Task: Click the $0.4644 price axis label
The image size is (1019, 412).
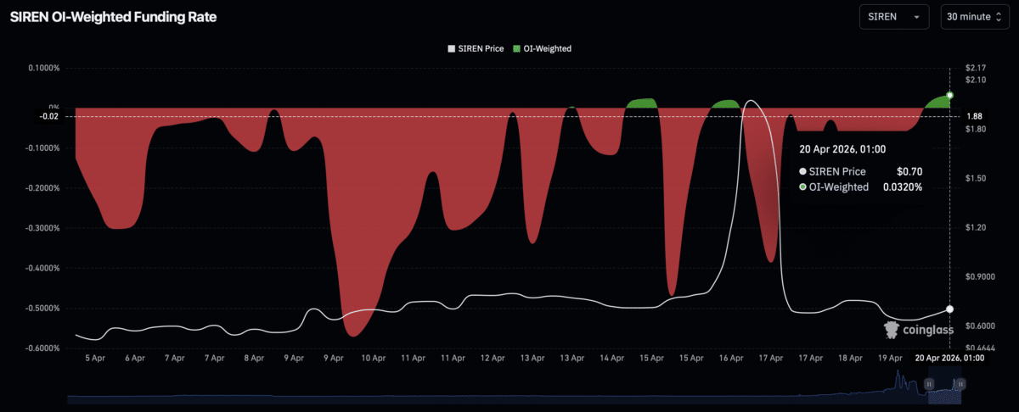Action: coord(979,348)
